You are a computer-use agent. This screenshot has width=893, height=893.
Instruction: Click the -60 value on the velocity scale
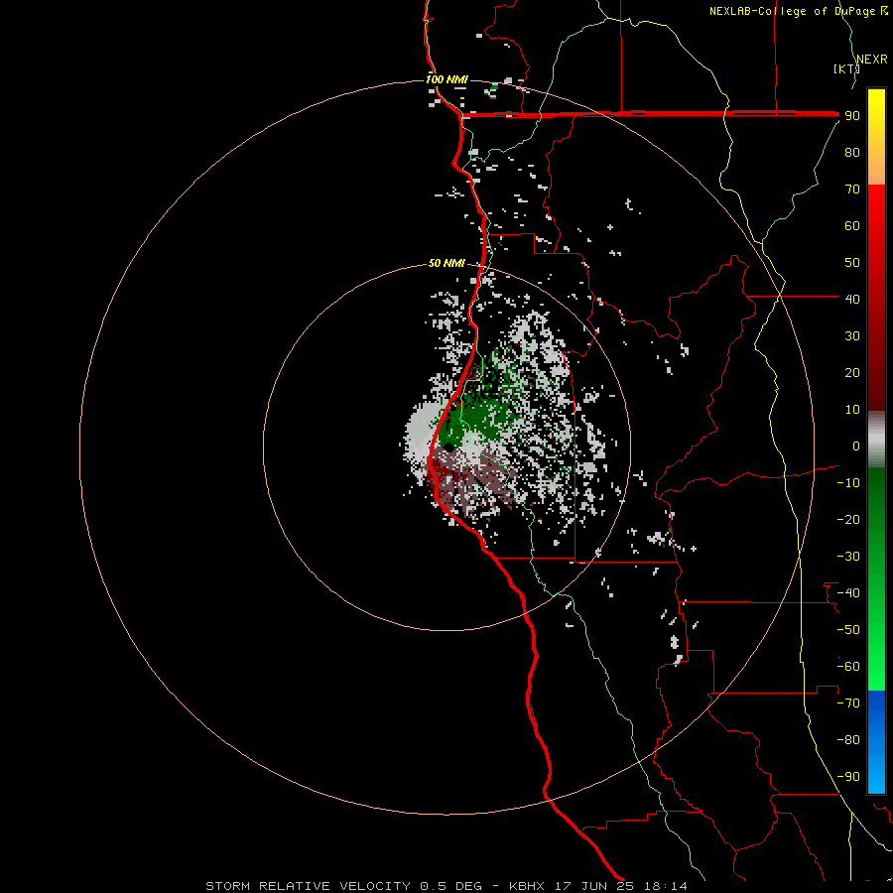(x=848, y=667)
